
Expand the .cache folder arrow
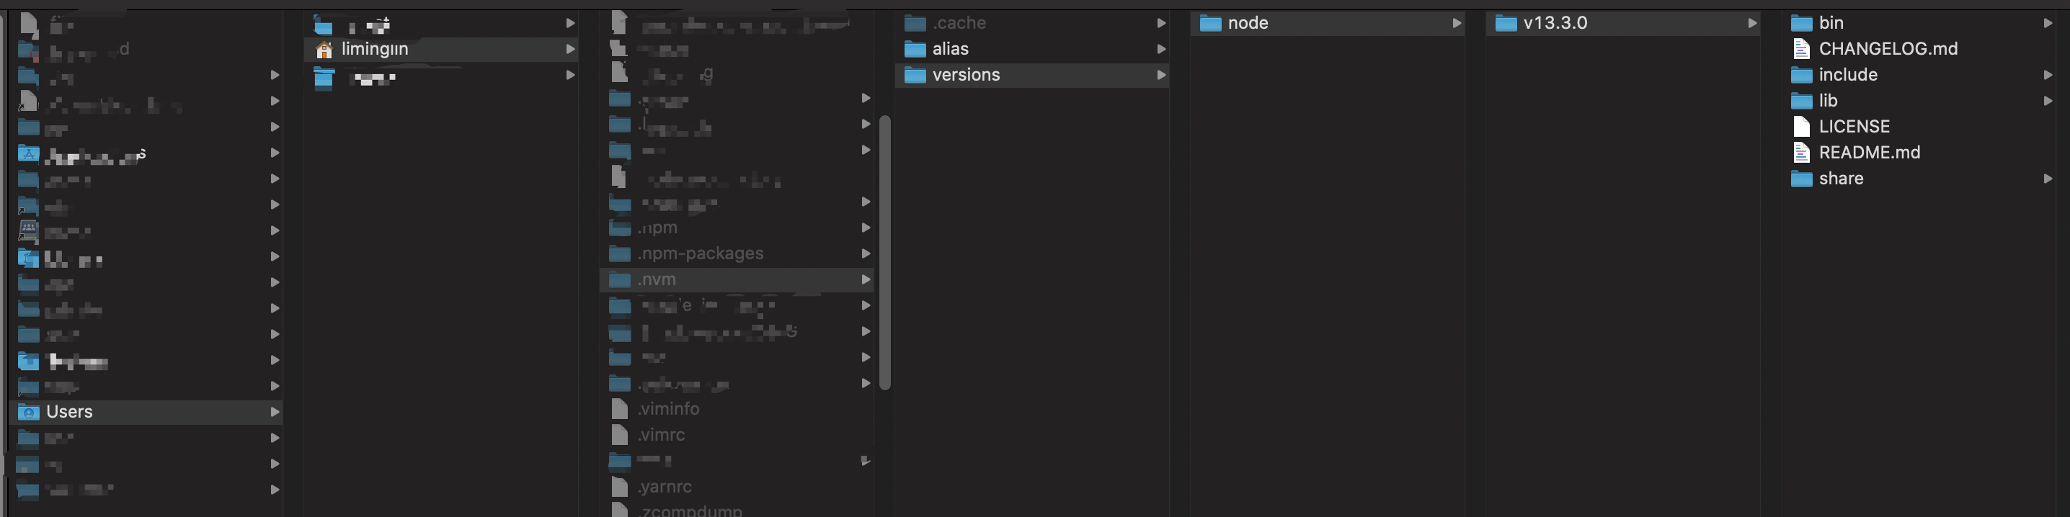(x=1161, y=23)
